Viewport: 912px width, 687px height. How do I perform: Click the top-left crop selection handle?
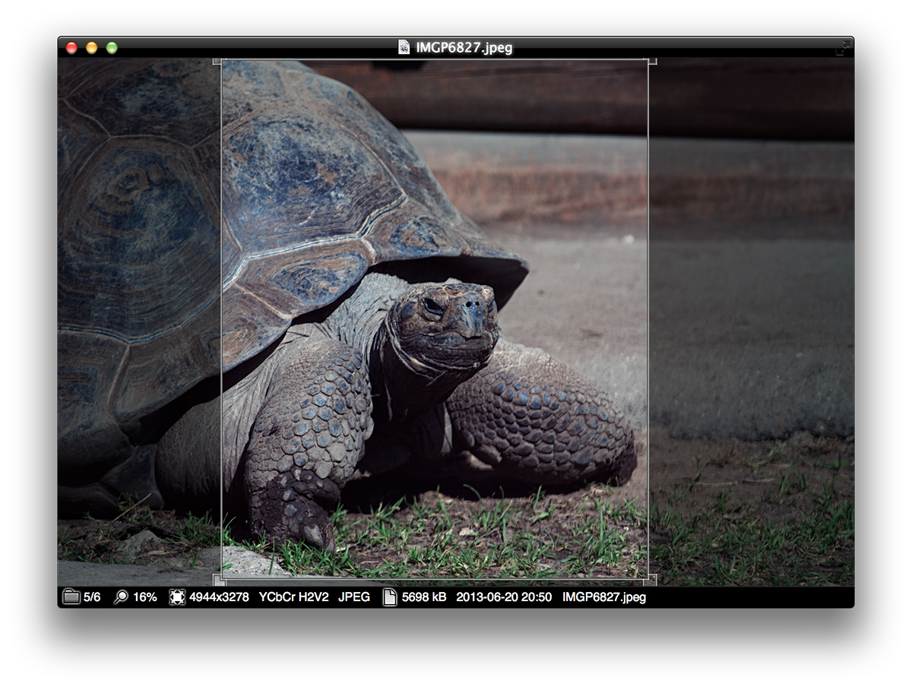pos(218,62)
